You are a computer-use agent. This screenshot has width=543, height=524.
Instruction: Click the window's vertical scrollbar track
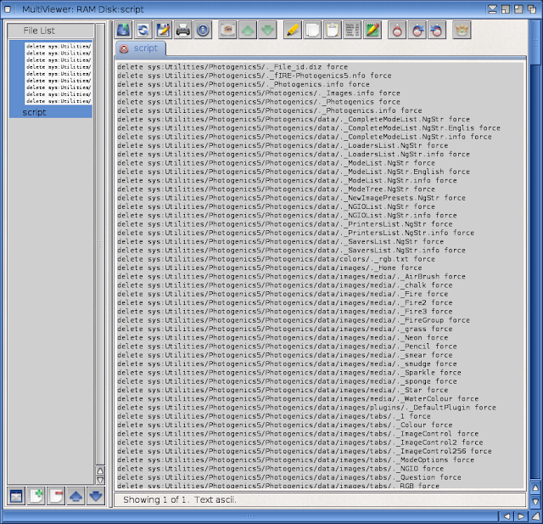535,250
